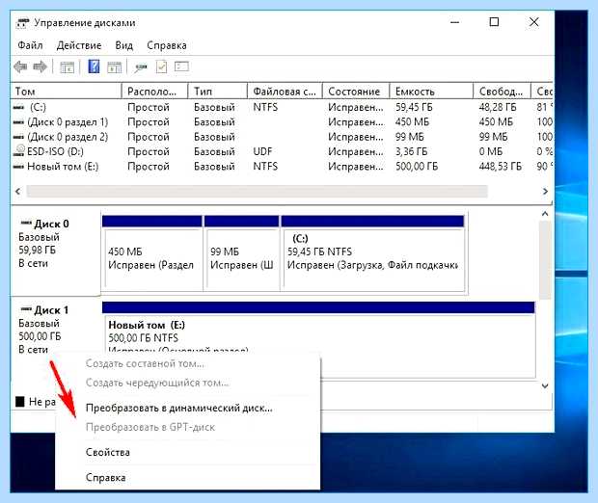Click the disk pane vertical scrollbar thumb
598x503 pixels.
545,260
